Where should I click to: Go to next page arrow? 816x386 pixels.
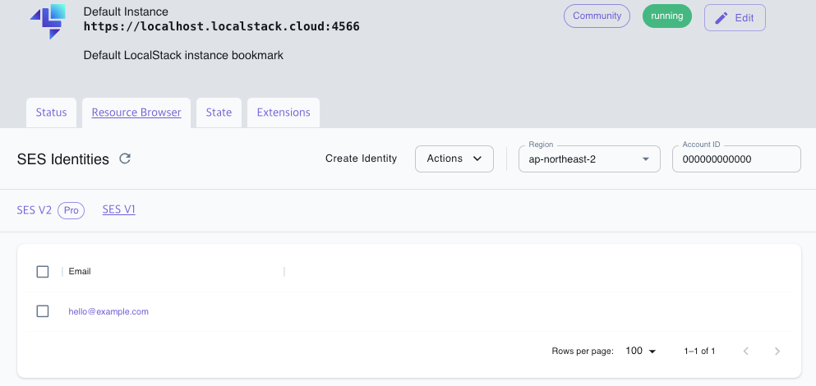pos(777,352)
